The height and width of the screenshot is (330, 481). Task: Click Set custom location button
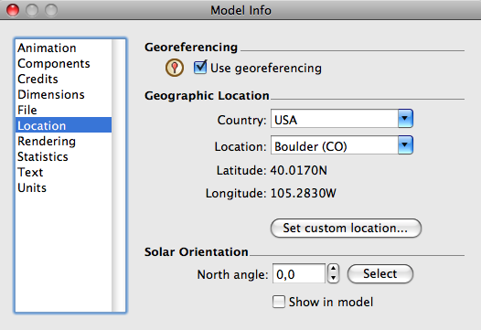point(346,229)
